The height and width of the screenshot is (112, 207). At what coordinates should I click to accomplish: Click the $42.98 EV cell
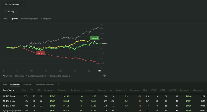66,96
